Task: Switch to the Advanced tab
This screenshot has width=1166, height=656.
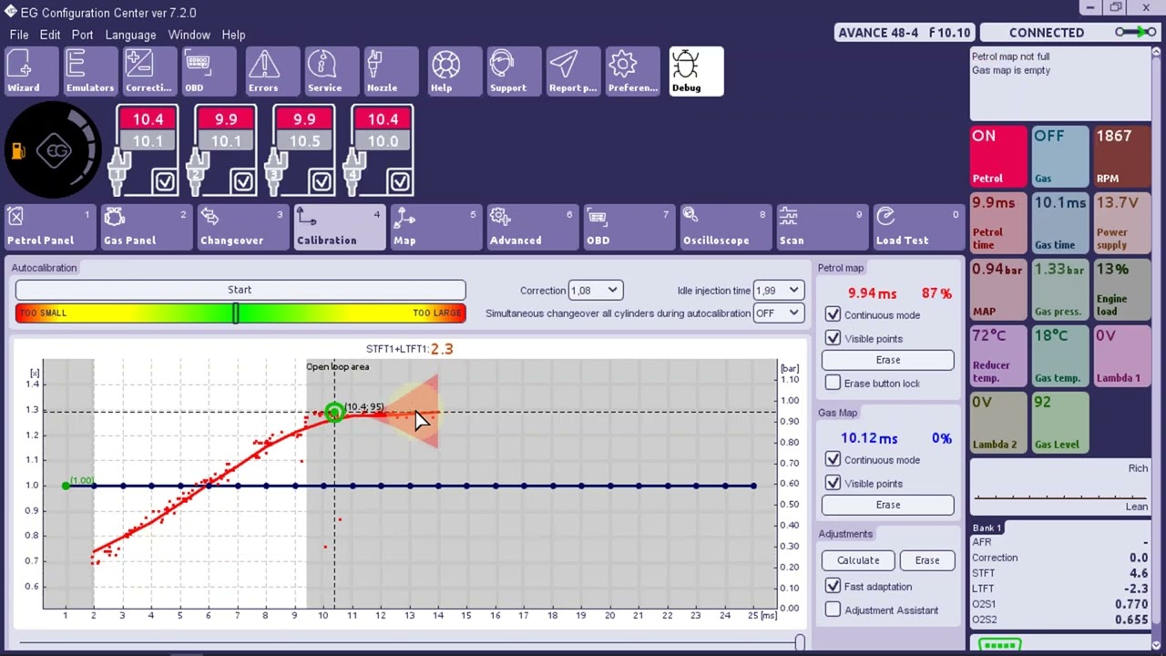Action: point(533,228)
